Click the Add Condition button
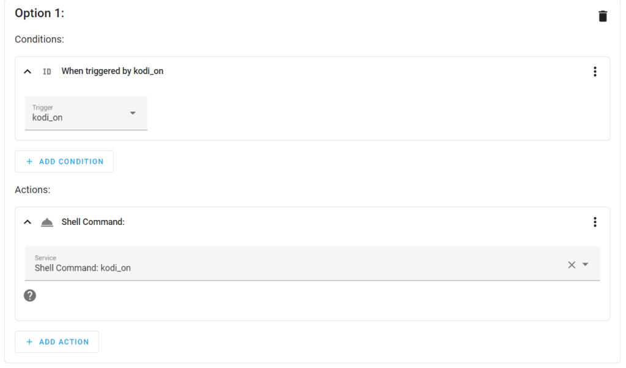This screenshot has height=368, width=626. [64, 161]
